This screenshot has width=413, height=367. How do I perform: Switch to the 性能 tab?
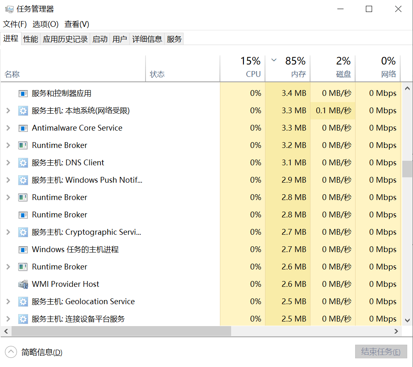pyautogui.click(x=31, y=39)
